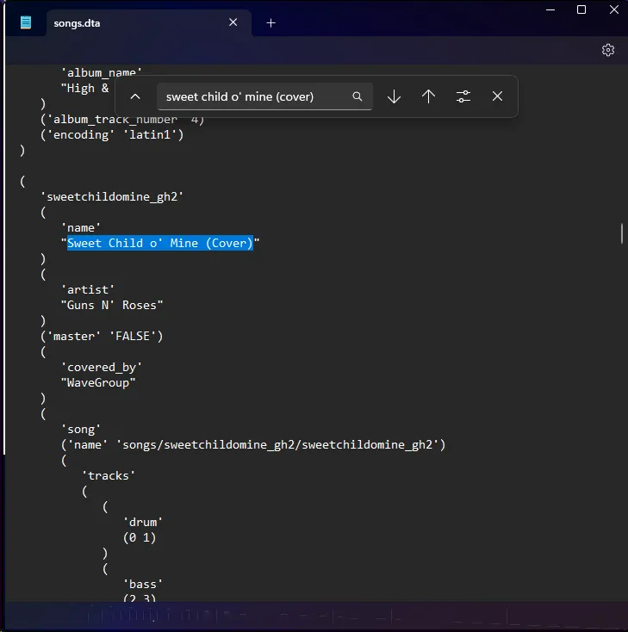Find previous match with up arrow
The width and height of the screenshot is (628, 632).
pyautogui.click(x=428, y=96)
